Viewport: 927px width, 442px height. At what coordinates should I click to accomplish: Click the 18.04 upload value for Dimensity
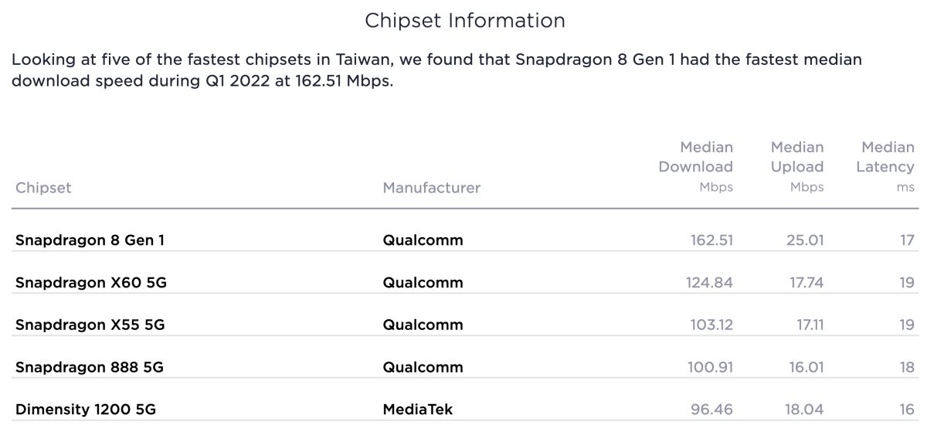click(803, 410)
